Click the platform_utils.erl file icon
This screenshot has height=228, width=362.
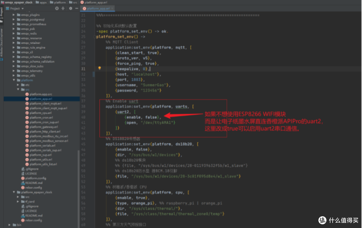pyautogui.click(x=27, y=160)
